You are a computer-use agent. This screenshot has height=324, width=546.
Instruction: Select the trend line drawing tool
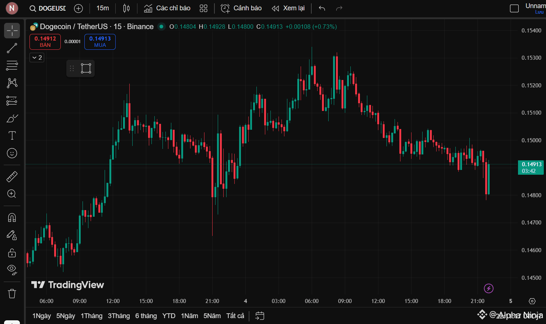coord(12,48)
